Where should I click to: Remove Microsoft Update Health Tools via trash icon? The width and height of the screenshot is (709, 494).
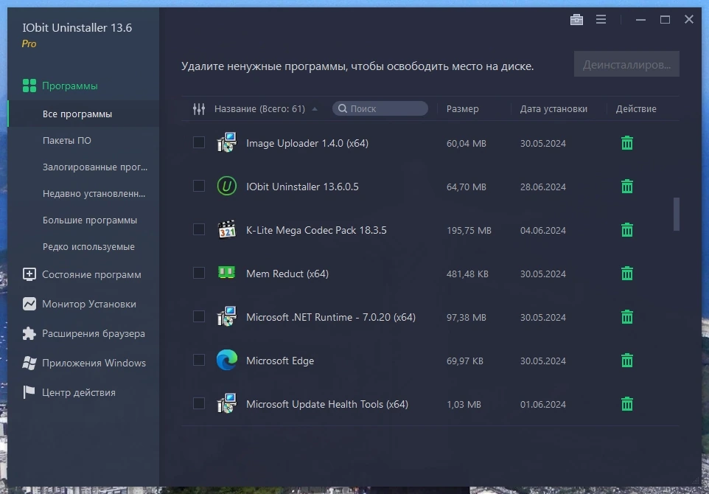pos(626,403)
